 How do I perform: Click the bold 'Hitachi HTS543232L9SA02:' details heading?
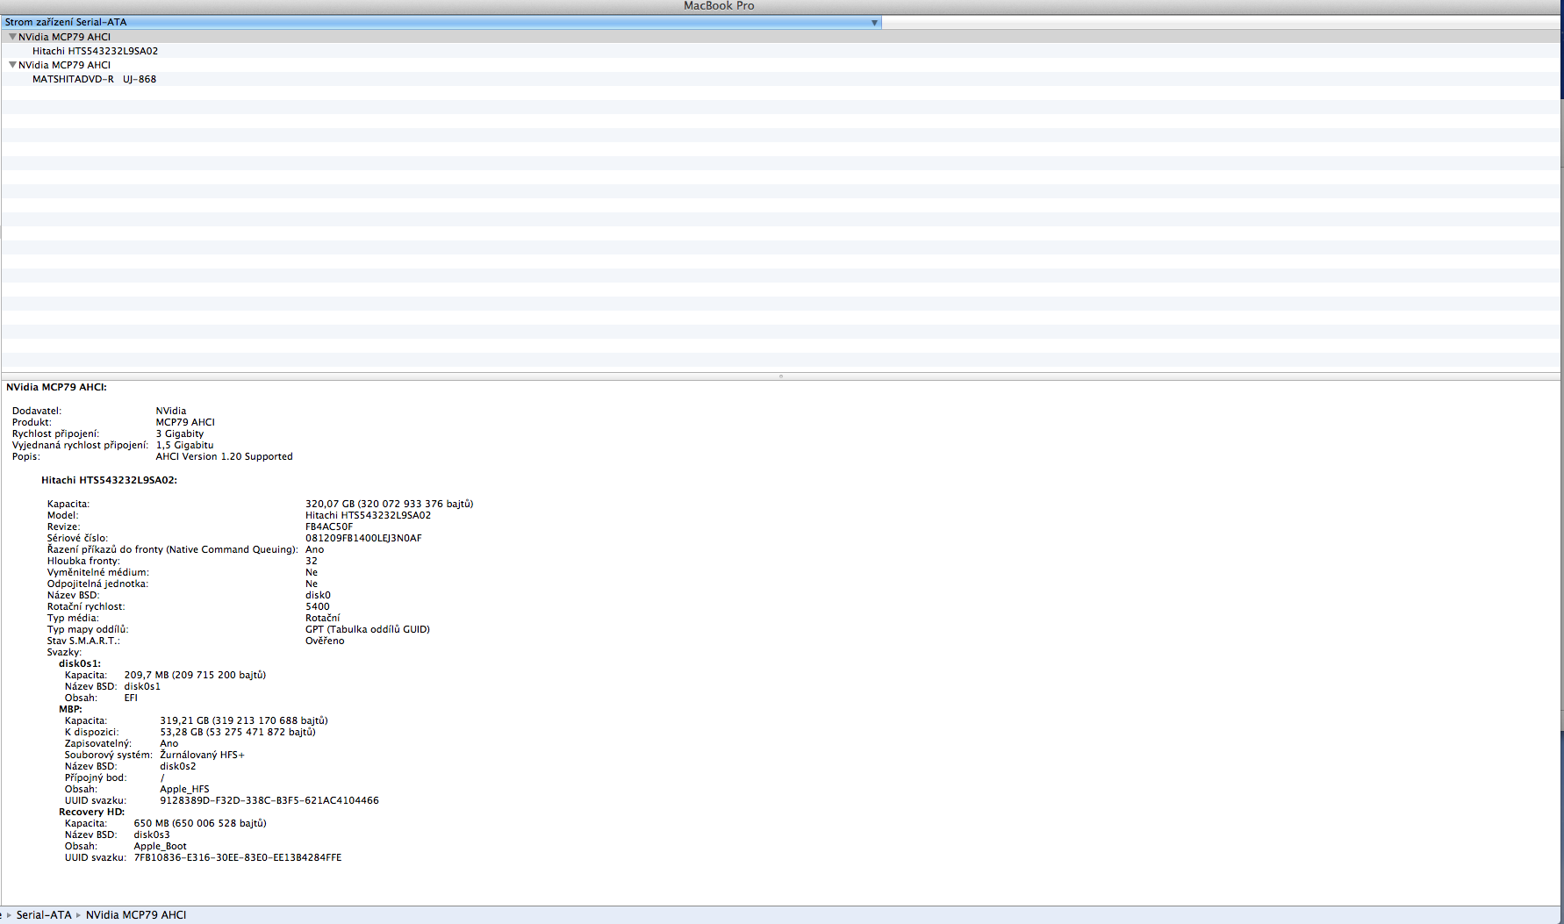pos(109,480)
